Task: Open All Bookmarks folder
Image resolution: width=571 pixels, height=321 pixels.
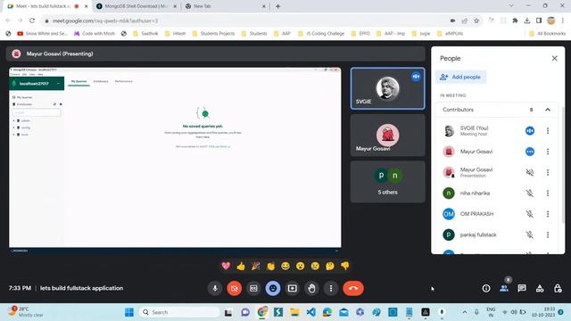Action: 547,34
